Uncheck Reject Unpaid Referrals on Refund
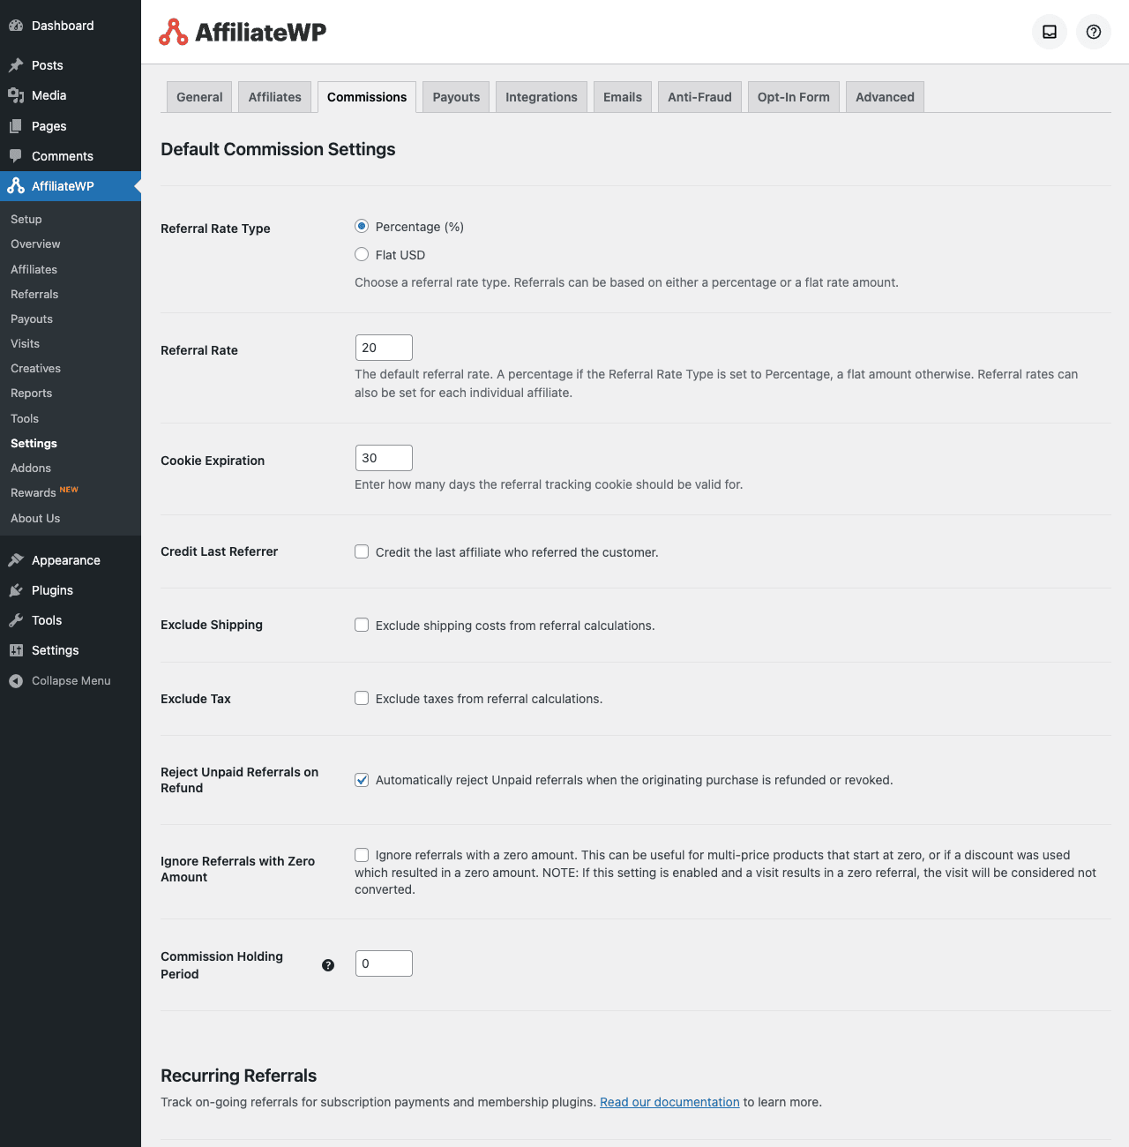1129x1147 pixels. (362, 780)
